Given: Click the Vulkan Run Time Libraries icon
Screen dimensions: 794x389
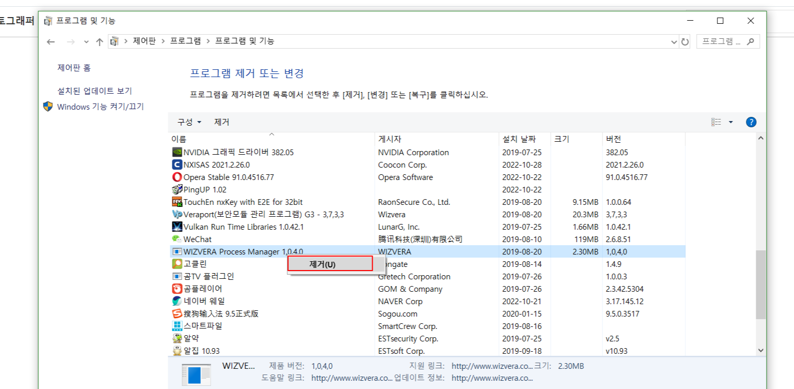Looking at the screenshot, I should coord(177,227).
